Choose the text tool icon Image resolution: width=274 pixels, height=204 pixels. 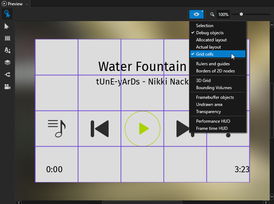pos(7,50)
